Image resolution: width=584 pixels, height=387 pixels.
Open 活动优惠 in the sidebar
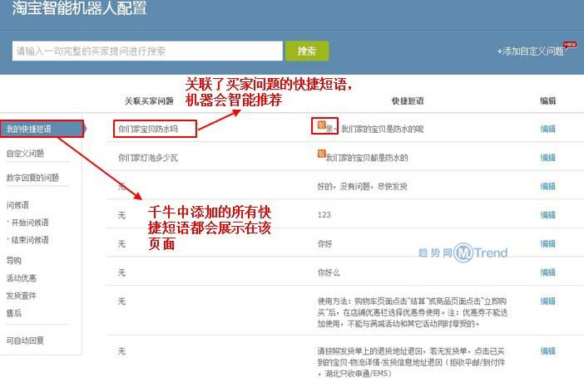coord(21,277)
